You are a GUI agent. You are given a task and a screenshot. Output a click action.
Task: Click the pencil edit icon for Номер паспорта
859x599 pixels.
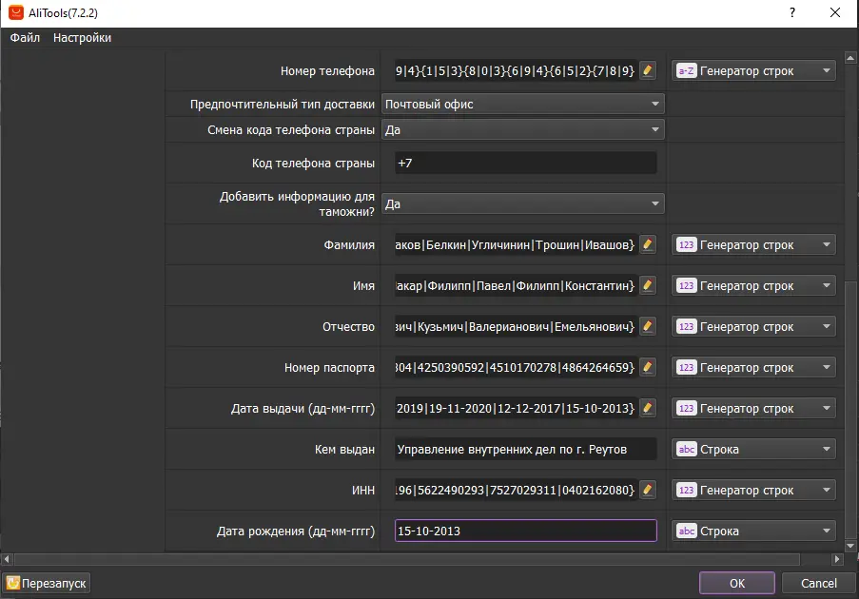click(648, 367)
